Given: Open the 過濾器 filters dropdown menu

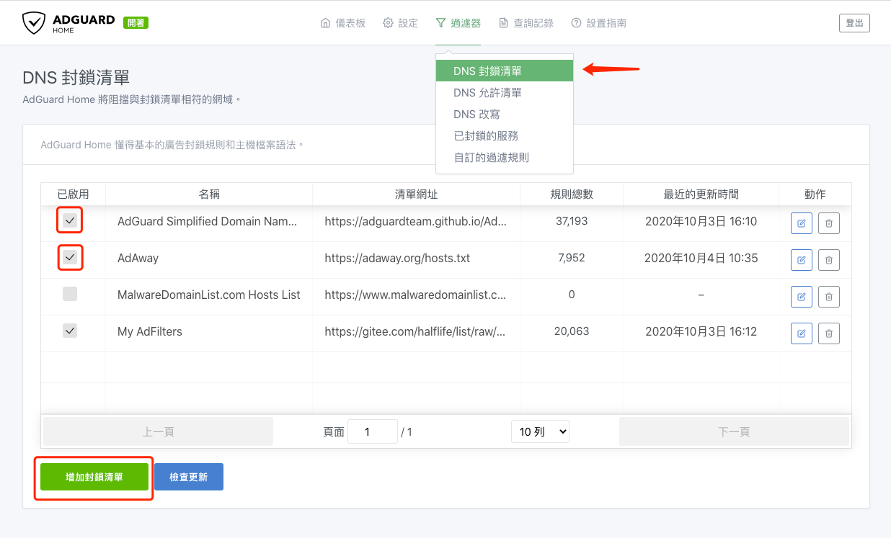Looking at the screenshot, I should (x=458, y=22).
